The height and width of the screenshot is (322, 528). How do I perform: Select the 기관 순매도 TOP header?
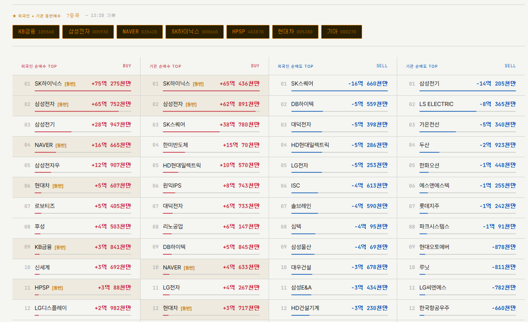(422, 66)
